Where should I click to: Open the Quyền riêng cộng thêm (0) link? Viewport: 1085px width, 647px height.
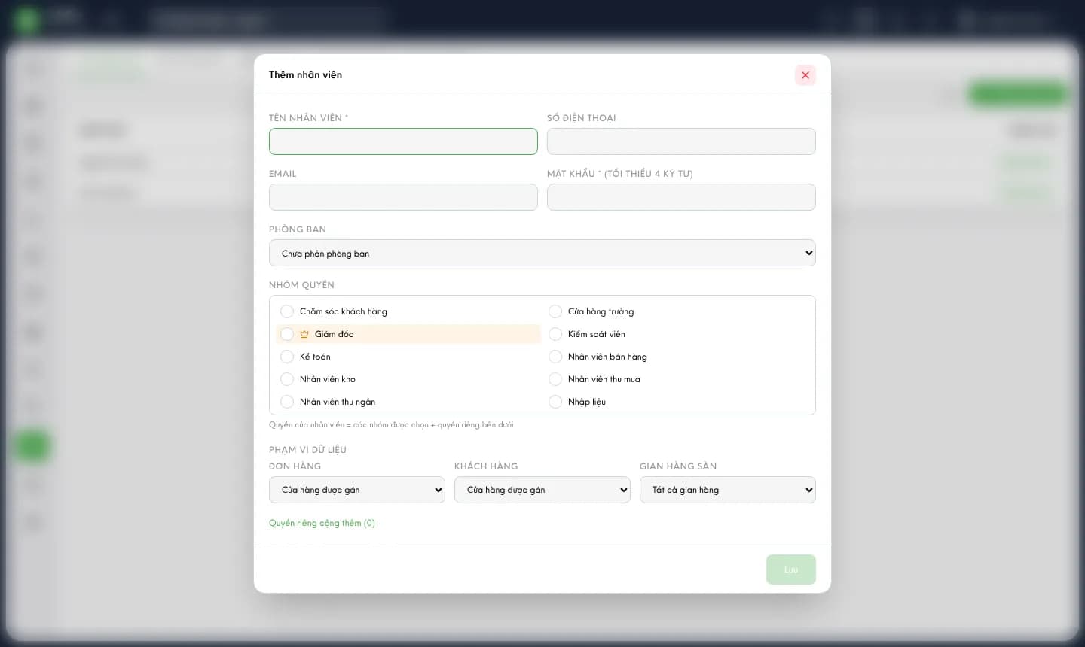(x=322, y=523)
